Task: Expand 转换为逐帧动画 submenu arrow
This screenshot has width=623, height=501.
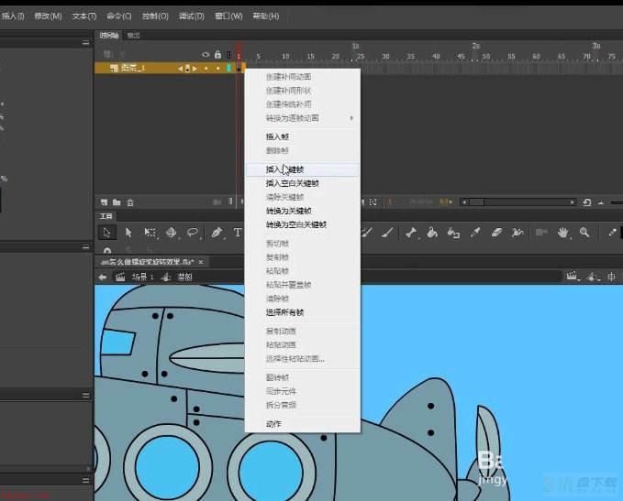Action: click(x=351, y=118)
